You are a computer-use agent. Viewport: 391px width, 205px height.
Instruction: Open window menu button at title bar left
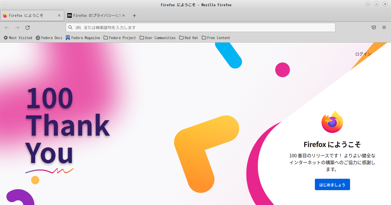5,4
